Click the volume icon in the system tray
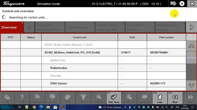 pos(167,107)
